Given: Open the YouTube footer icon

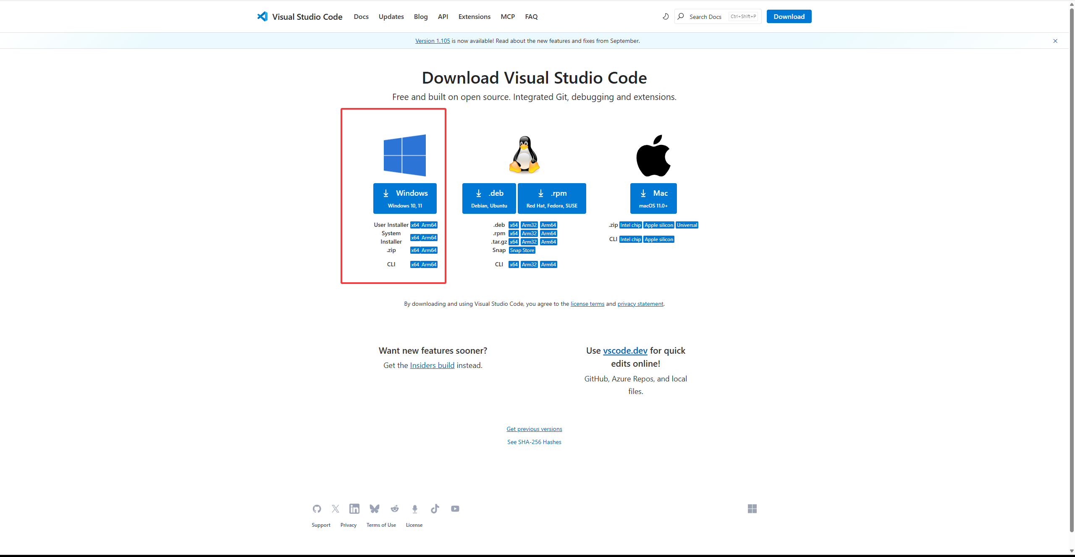Looking at the screenshot, I should coord(455,509).
